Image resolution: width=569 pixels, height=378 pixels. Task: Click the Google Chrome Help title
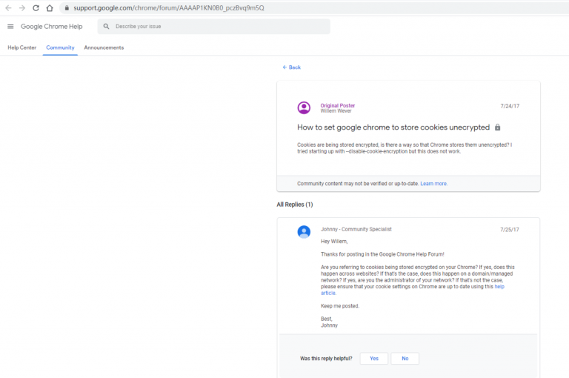pos(52,27)
